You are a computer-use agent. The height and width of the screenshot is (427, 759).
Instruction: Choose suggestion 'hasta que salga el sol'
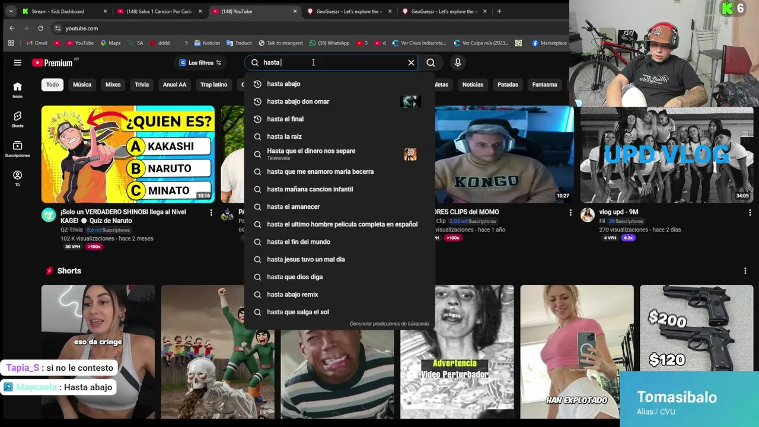[339, 312]
